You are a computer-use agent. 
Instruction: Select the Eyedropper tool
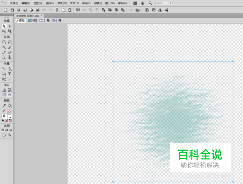(4, 106)
